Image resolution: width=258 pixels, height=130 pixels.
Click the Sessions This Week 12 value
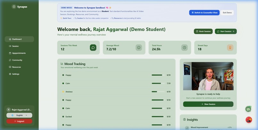(x=62, y=49)
